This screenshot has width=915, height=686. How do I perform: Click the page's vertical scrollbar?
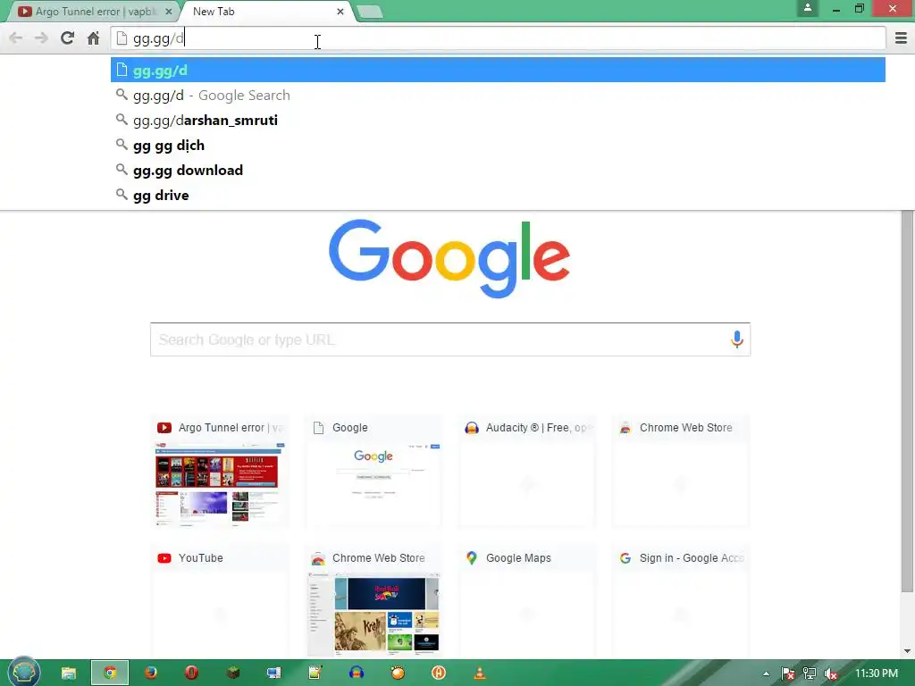tap(907, 403)
